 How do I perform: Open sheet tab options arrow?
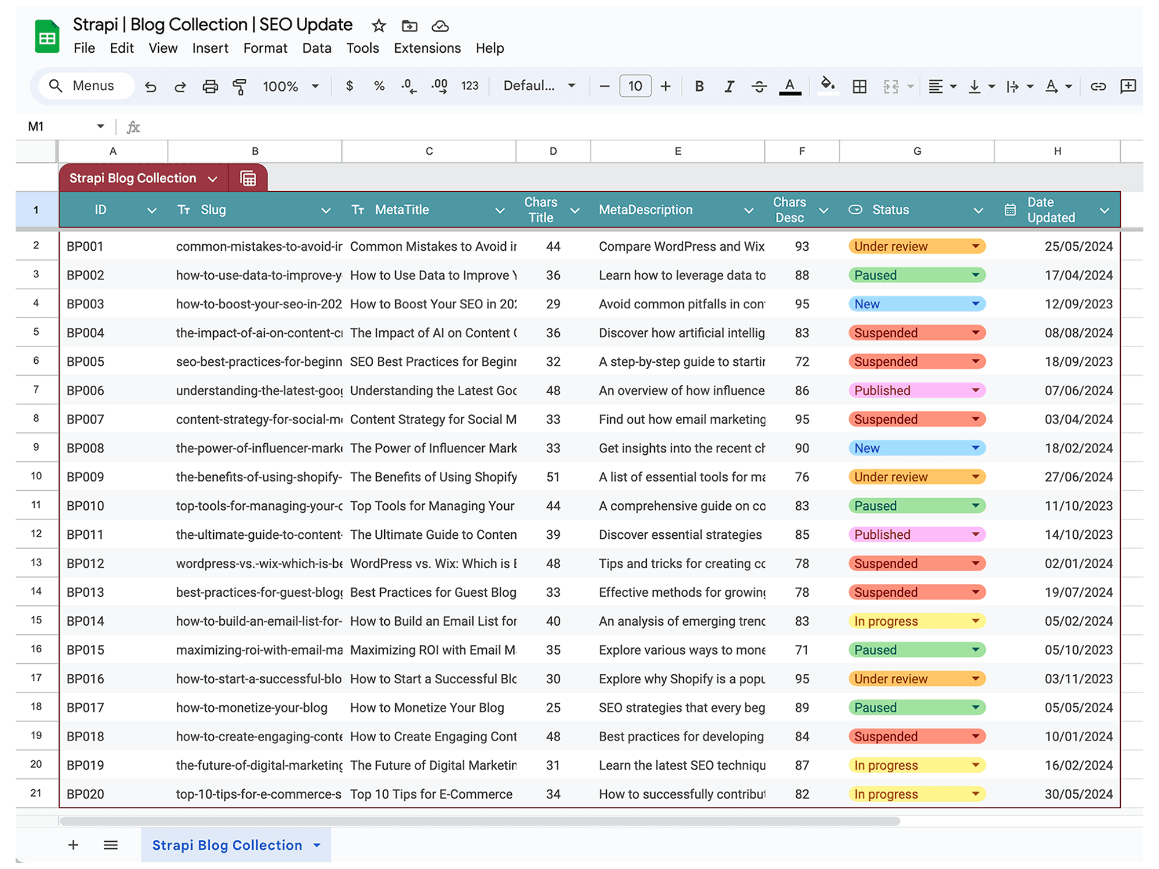(317, 845)
